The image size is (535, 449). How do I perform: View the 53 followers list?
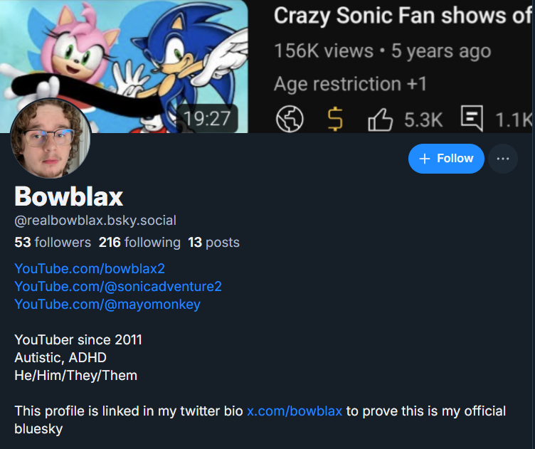53,243
